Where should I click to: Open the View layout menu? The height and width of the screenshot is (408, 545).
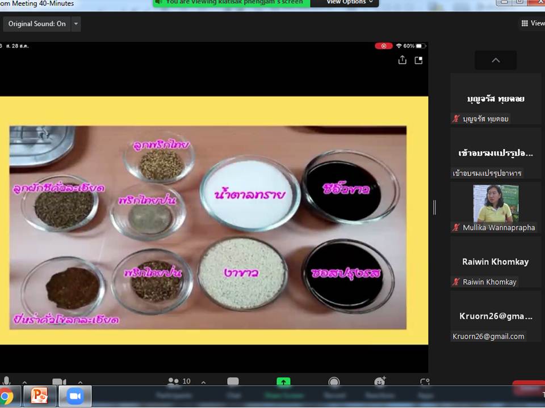pyautogui.click(x=533, y=23)
